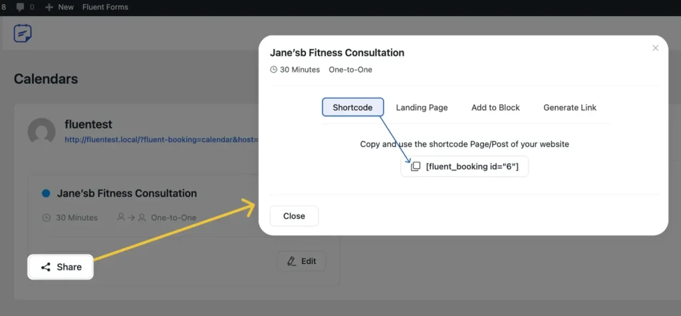Click the modal title Jane'sb Fitness Consultation

coord(337,53)
